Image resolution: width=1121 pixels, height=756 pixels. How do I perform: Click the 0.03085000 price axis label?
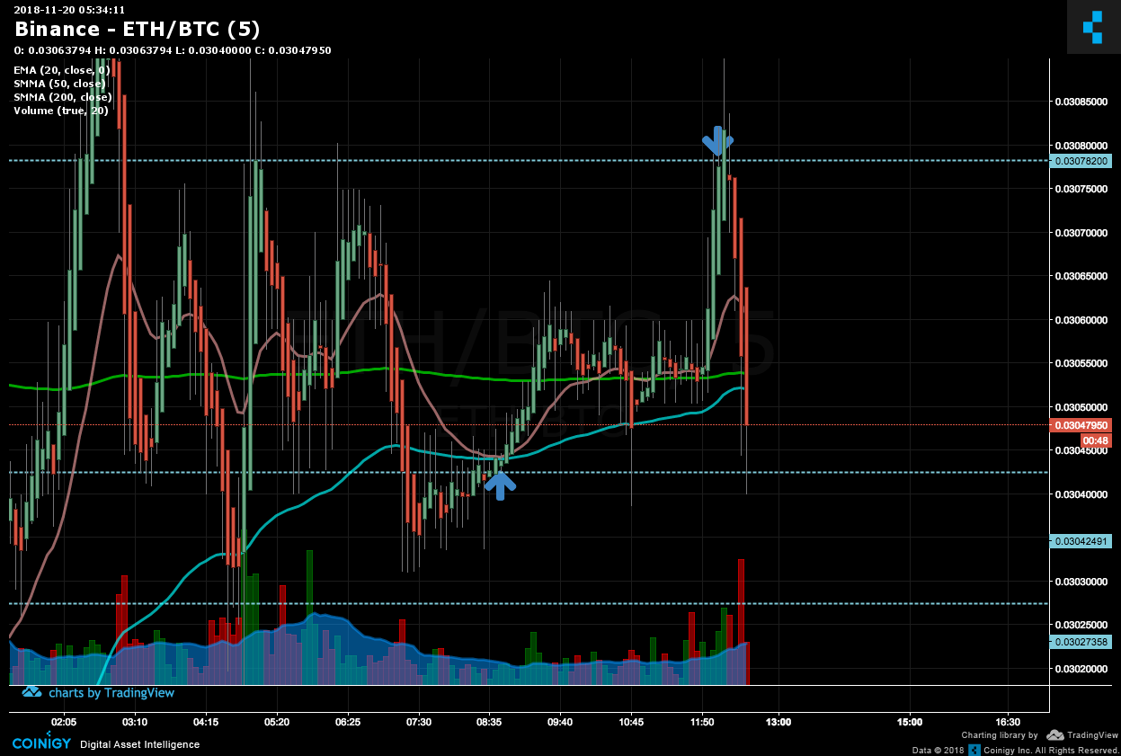1082,102
